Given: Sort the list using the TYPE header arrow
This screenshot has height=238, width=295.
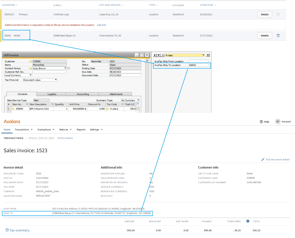Looking at the screenshot, I should point(157,5).
